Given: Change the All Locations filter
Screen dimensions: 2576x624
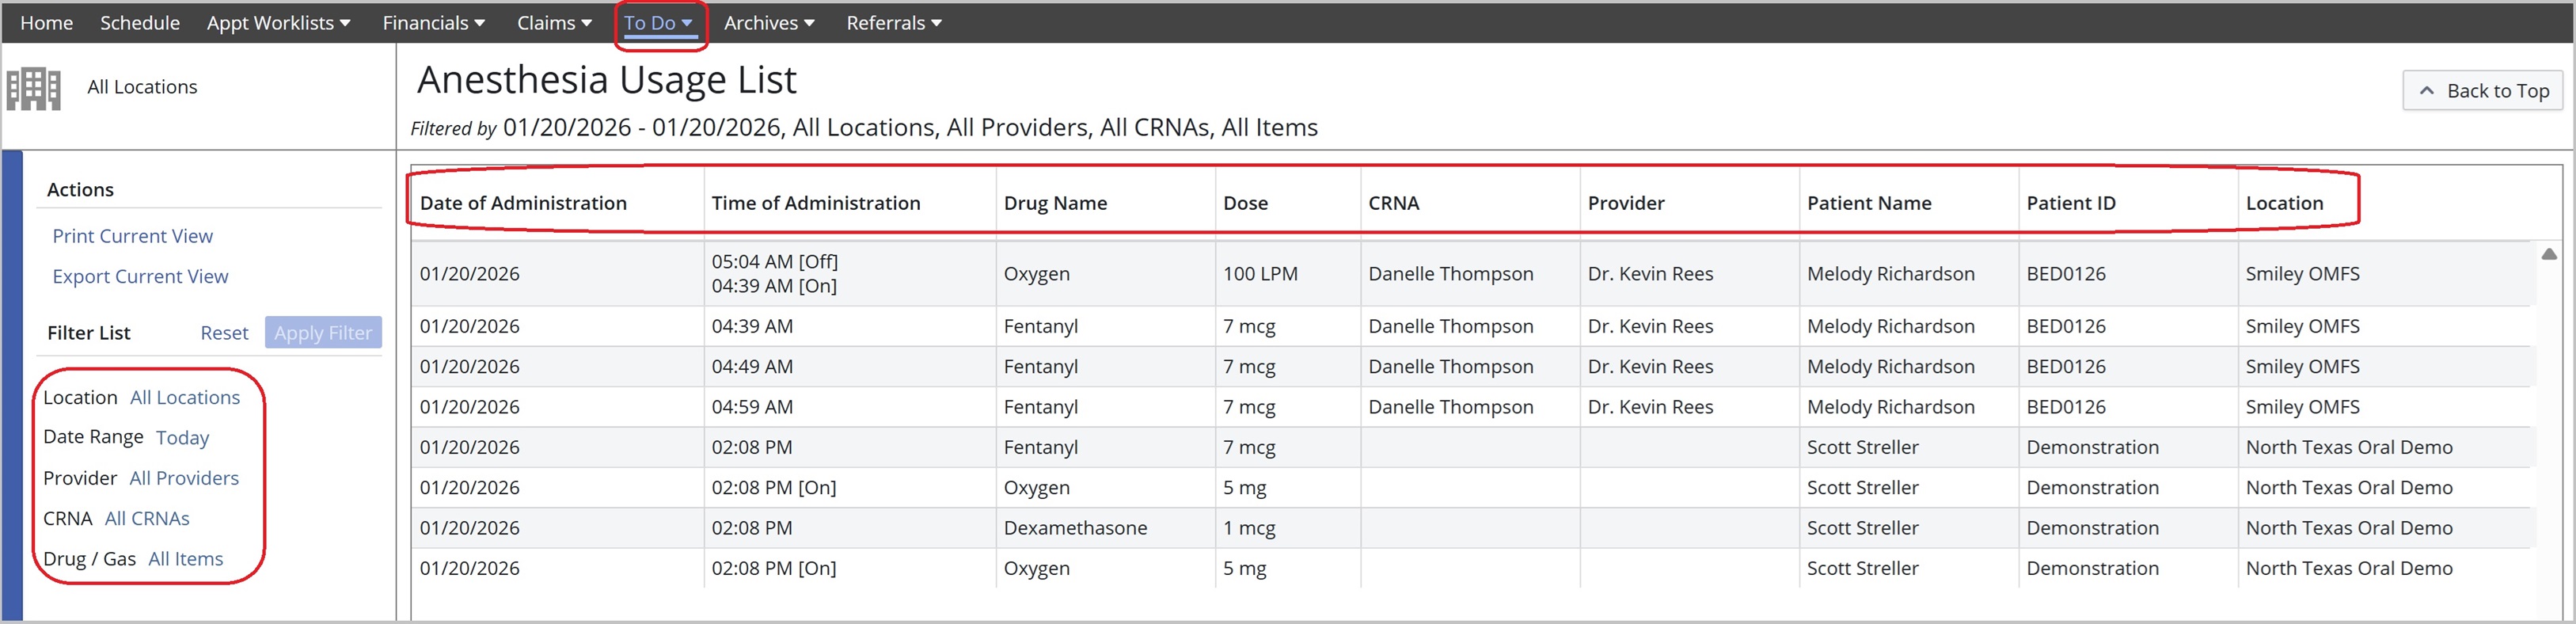Looking at the screenshot, I should (185, 398).
